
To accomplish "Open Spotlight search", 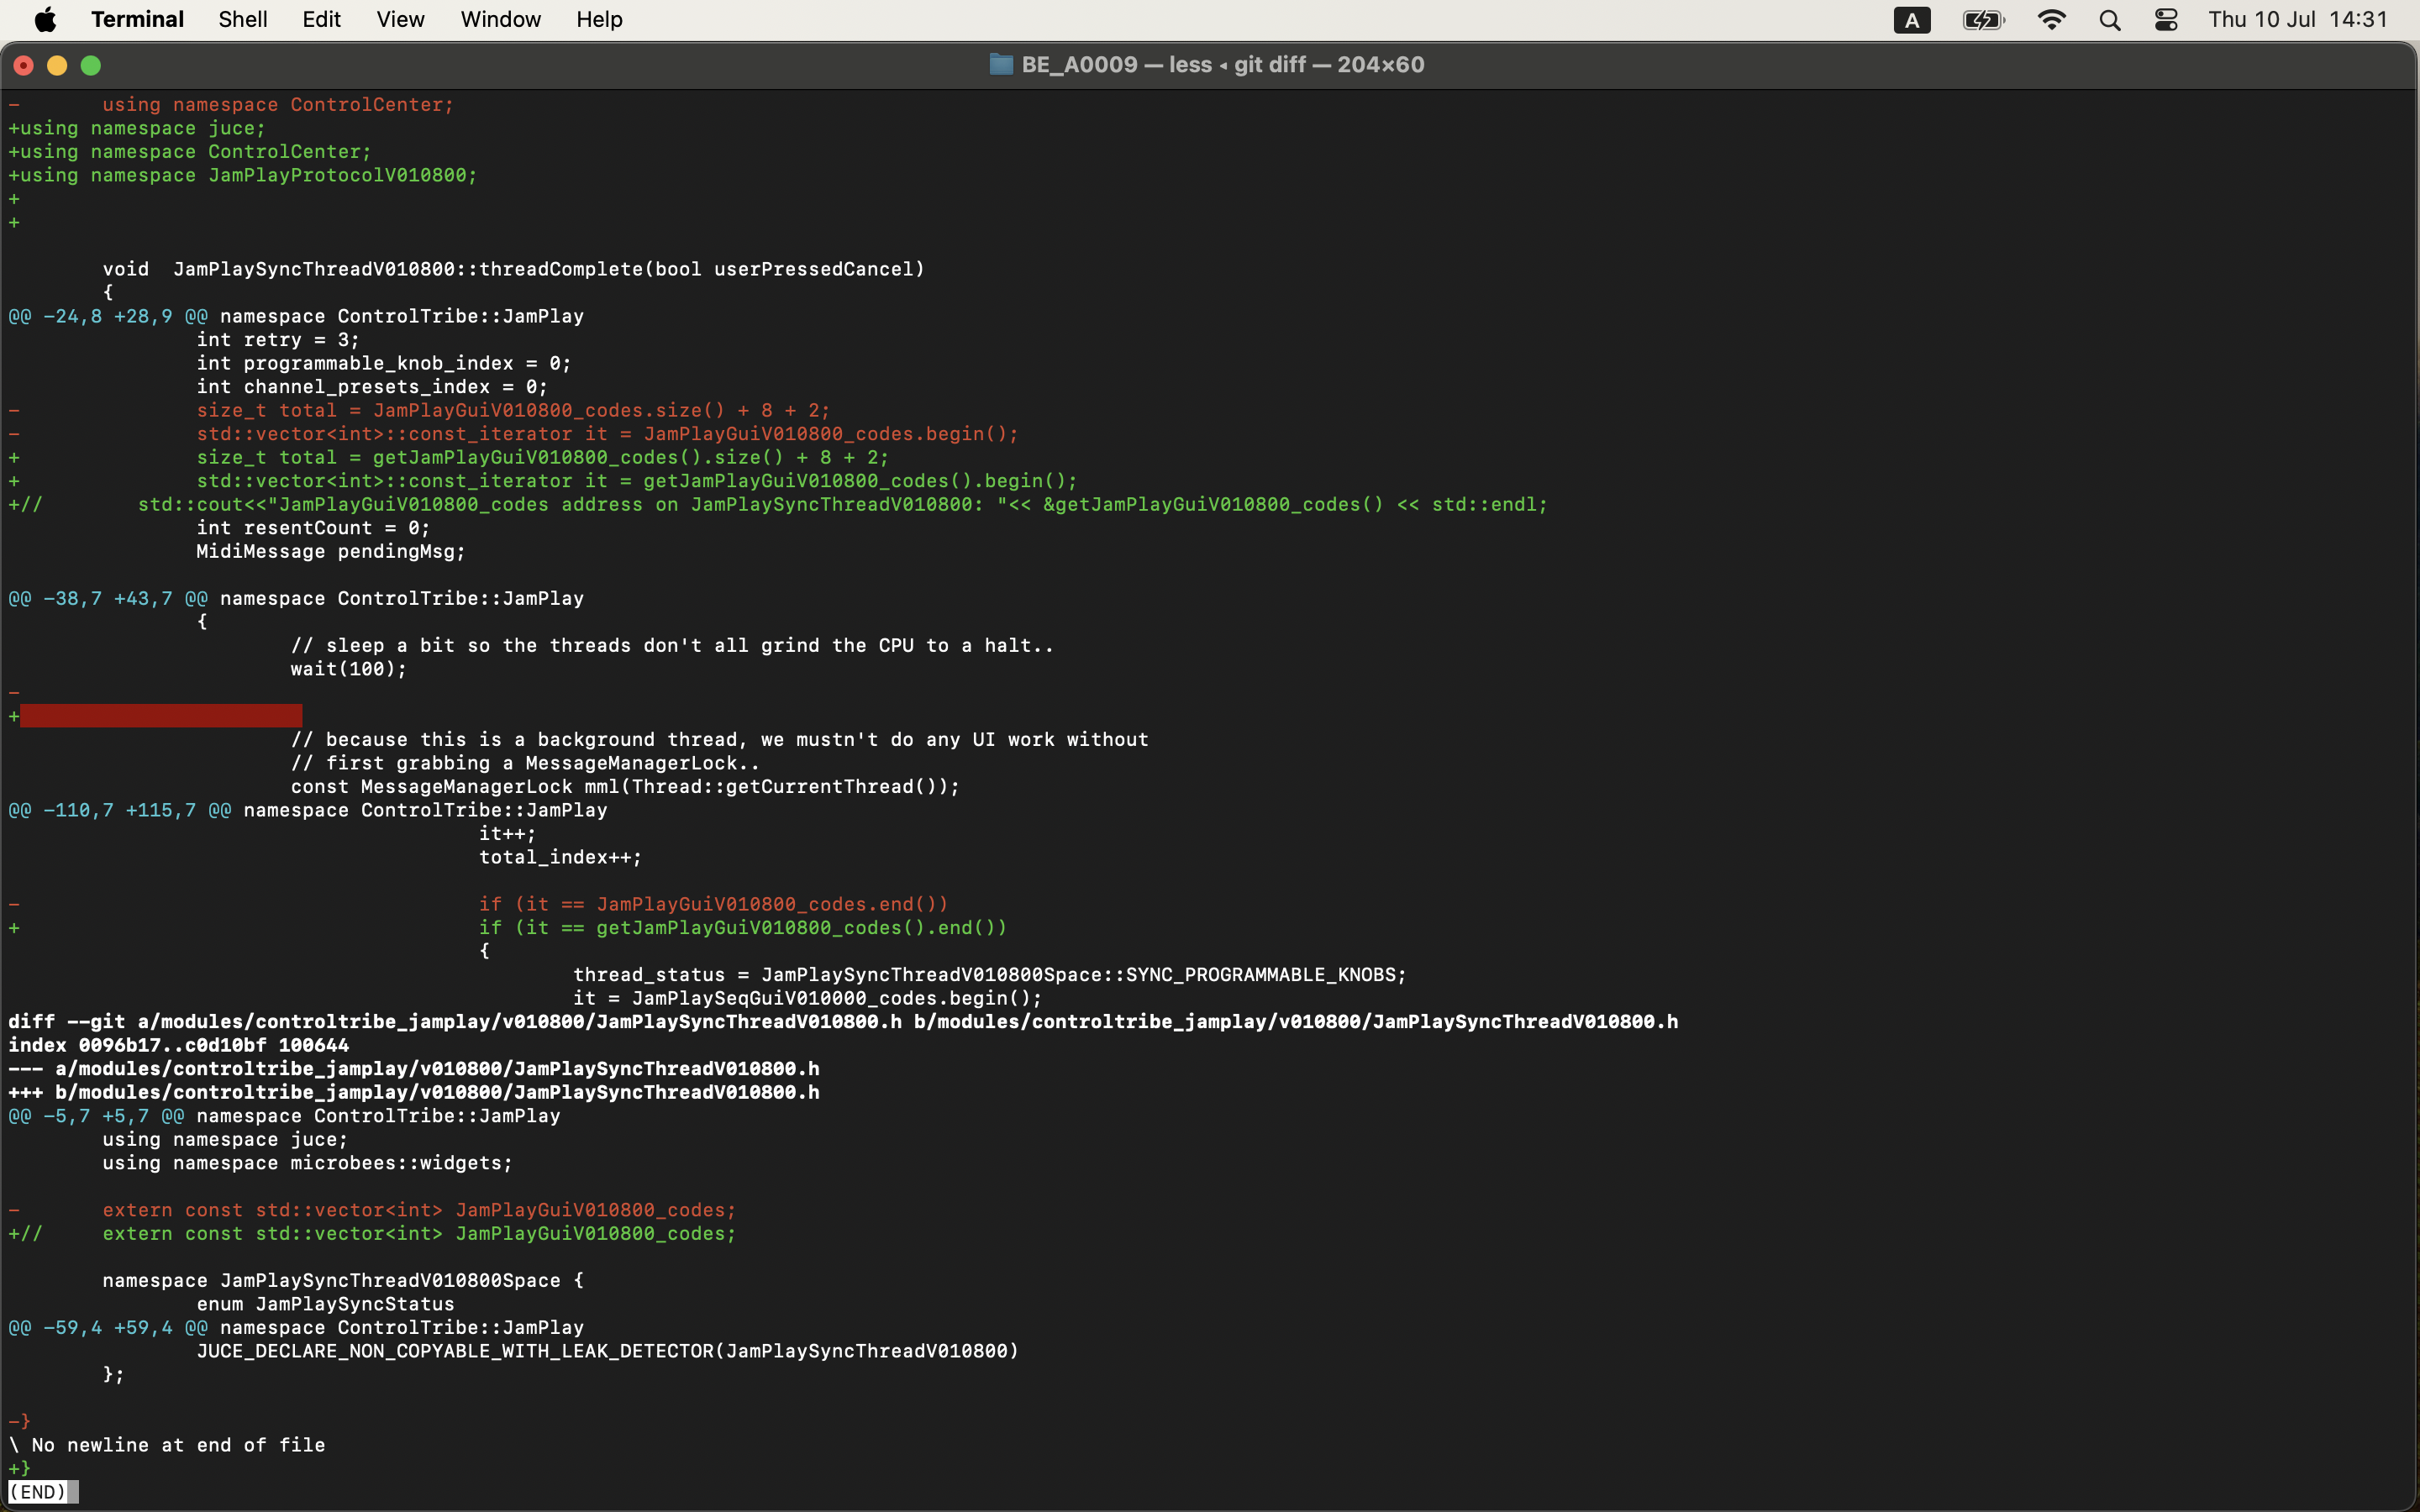I will (2109, 19).
